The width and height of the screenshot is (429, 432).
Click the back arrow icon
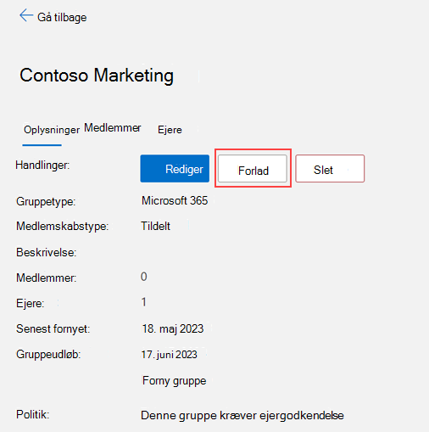tap(26, 15)
